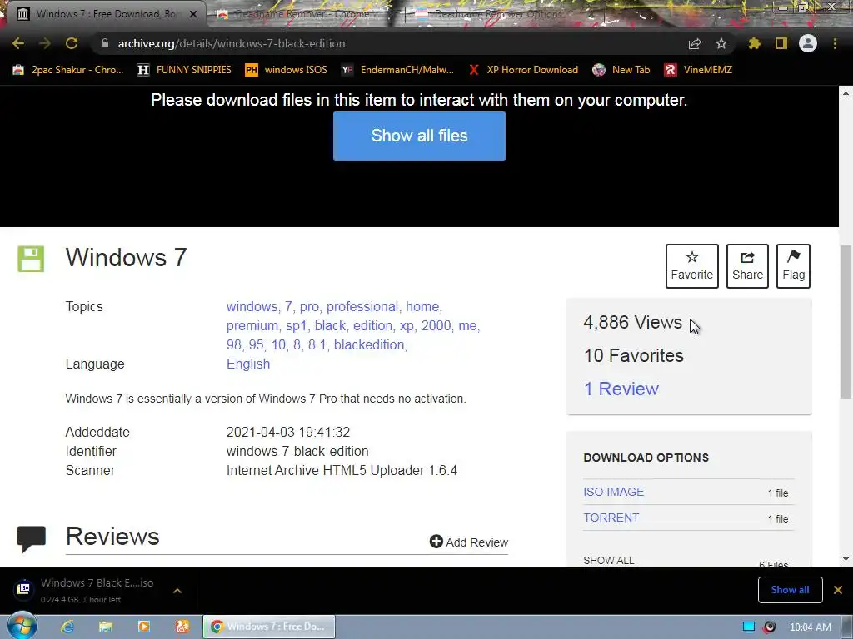Image resolution: width=853 pixels, height=639 pixels.
Task: Click the scrollbar down arrow
Action: pos(846,558)
